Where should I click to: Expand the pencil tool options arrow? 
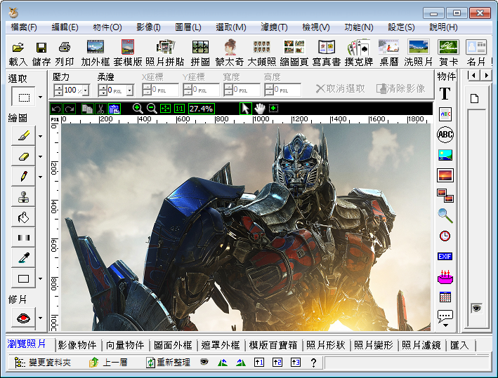pos(40,177)
